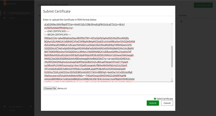Click the Add New CSR button
The image size is (216, 116).
pyautogui.click(x=203, y=5)
